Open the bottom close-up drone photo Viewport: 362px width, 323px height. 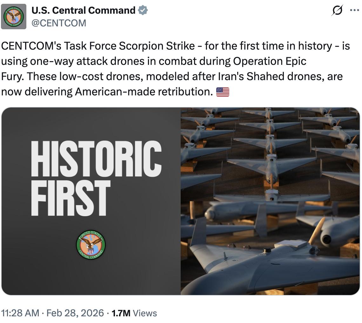(270, 248)
